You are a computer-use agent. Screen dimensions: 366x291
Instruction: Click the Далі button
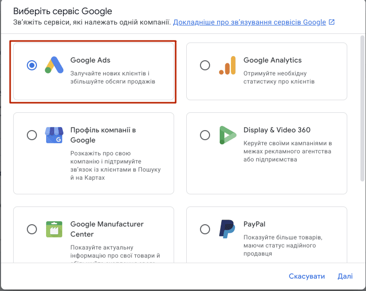pyautogui.click(x=345, y=276)
